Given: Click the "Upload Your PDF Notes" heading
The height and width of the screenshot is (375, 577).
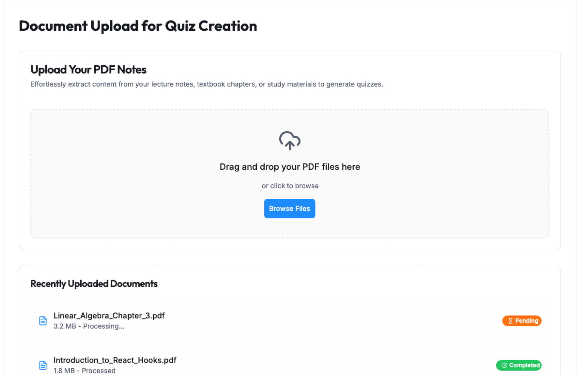Looking at the screenshot, I should coord(88,70).
